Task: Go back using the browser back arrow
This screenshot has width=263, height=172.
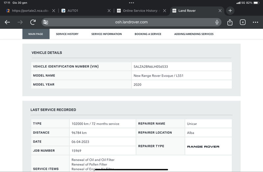Action: pos(7,22)
